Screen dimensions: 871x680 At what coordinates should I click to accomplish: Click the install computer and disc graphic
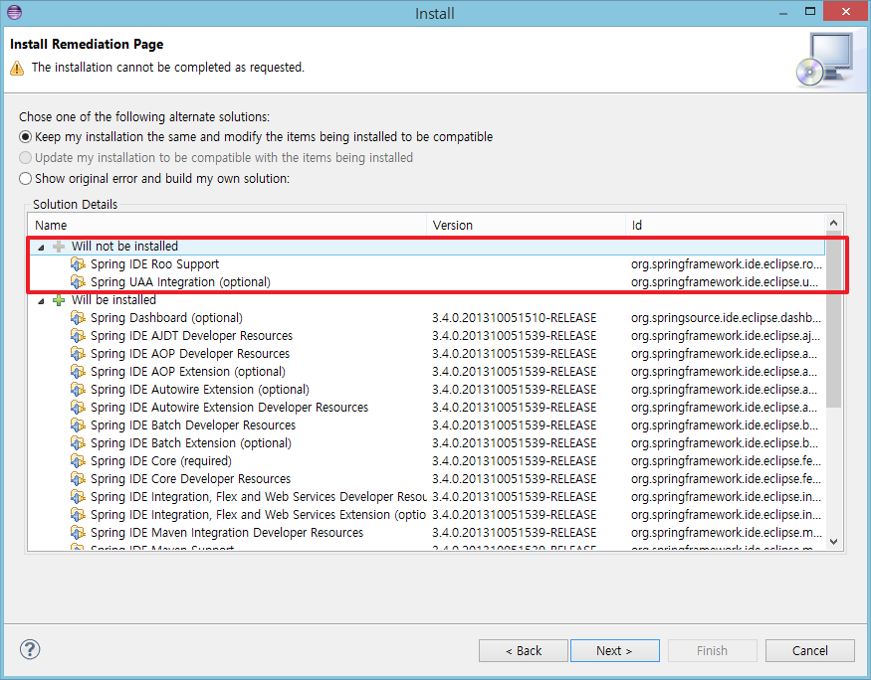pos(824,60)
